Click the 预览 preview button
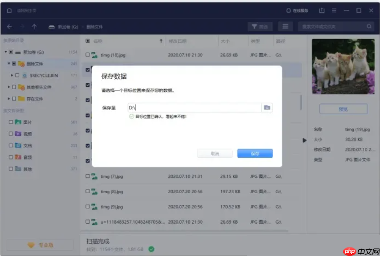 click(x=343, y=109)
